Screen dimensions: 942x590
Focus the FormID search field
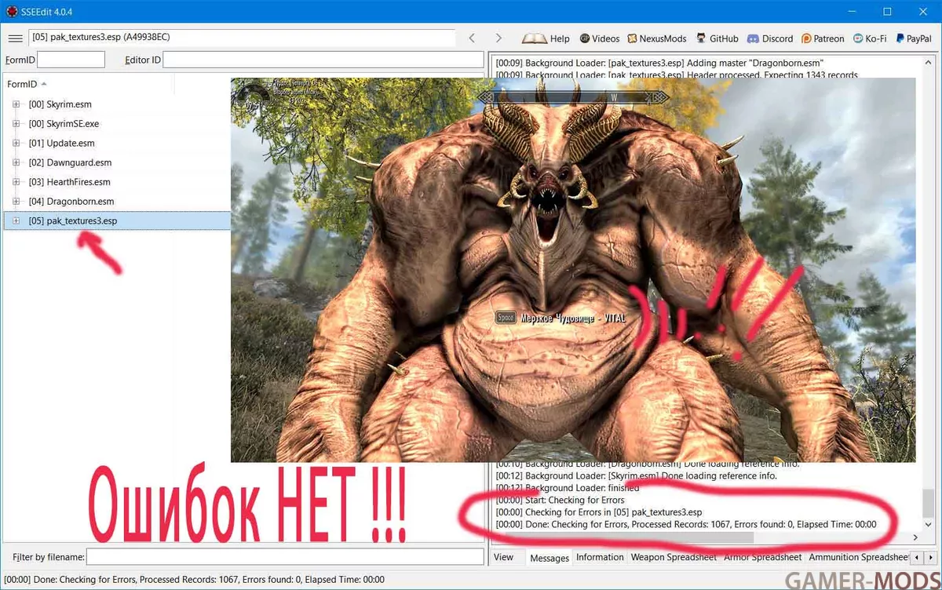71,60
